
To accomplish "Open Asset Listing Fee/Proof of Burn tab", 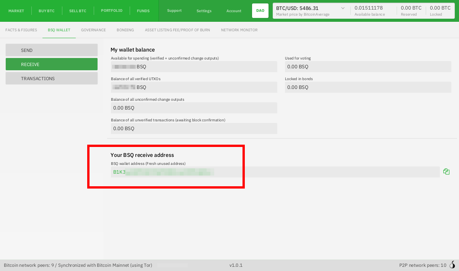I will click(177, 30).
